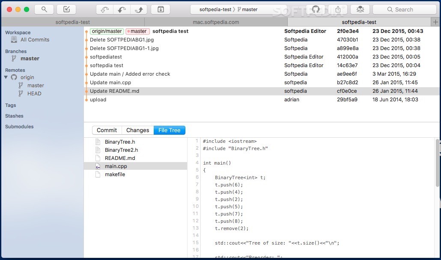
Task: Select the active softpedia-test tab on right
Action: (x=359, y=22)
